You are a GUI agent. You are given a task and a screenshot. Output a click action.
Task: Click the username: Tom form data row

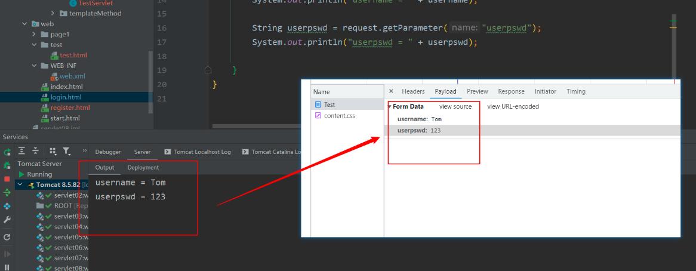point(532,119)
